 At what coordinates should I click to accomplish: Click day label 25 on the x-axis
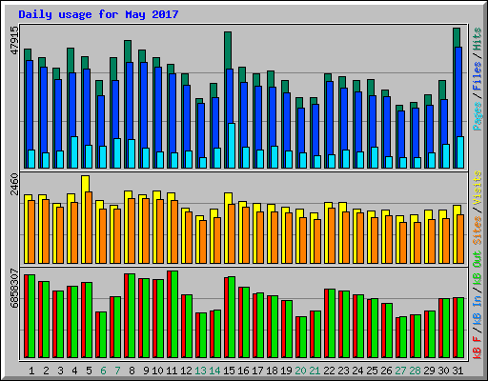coord(372,371)
